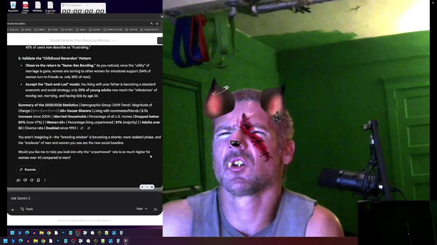Click the 'Would you like me to help' question
This screenshot has height=245, width=437.
tap(84, 155)
